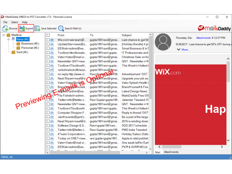Click the ITEMS : 46 status text
232x174 pixels.
(7, 157)
